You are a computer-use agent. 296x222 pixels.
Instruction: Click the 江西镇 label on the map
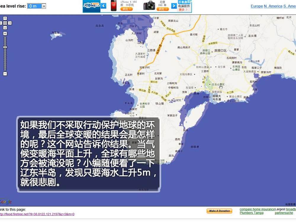coord(151,50)
